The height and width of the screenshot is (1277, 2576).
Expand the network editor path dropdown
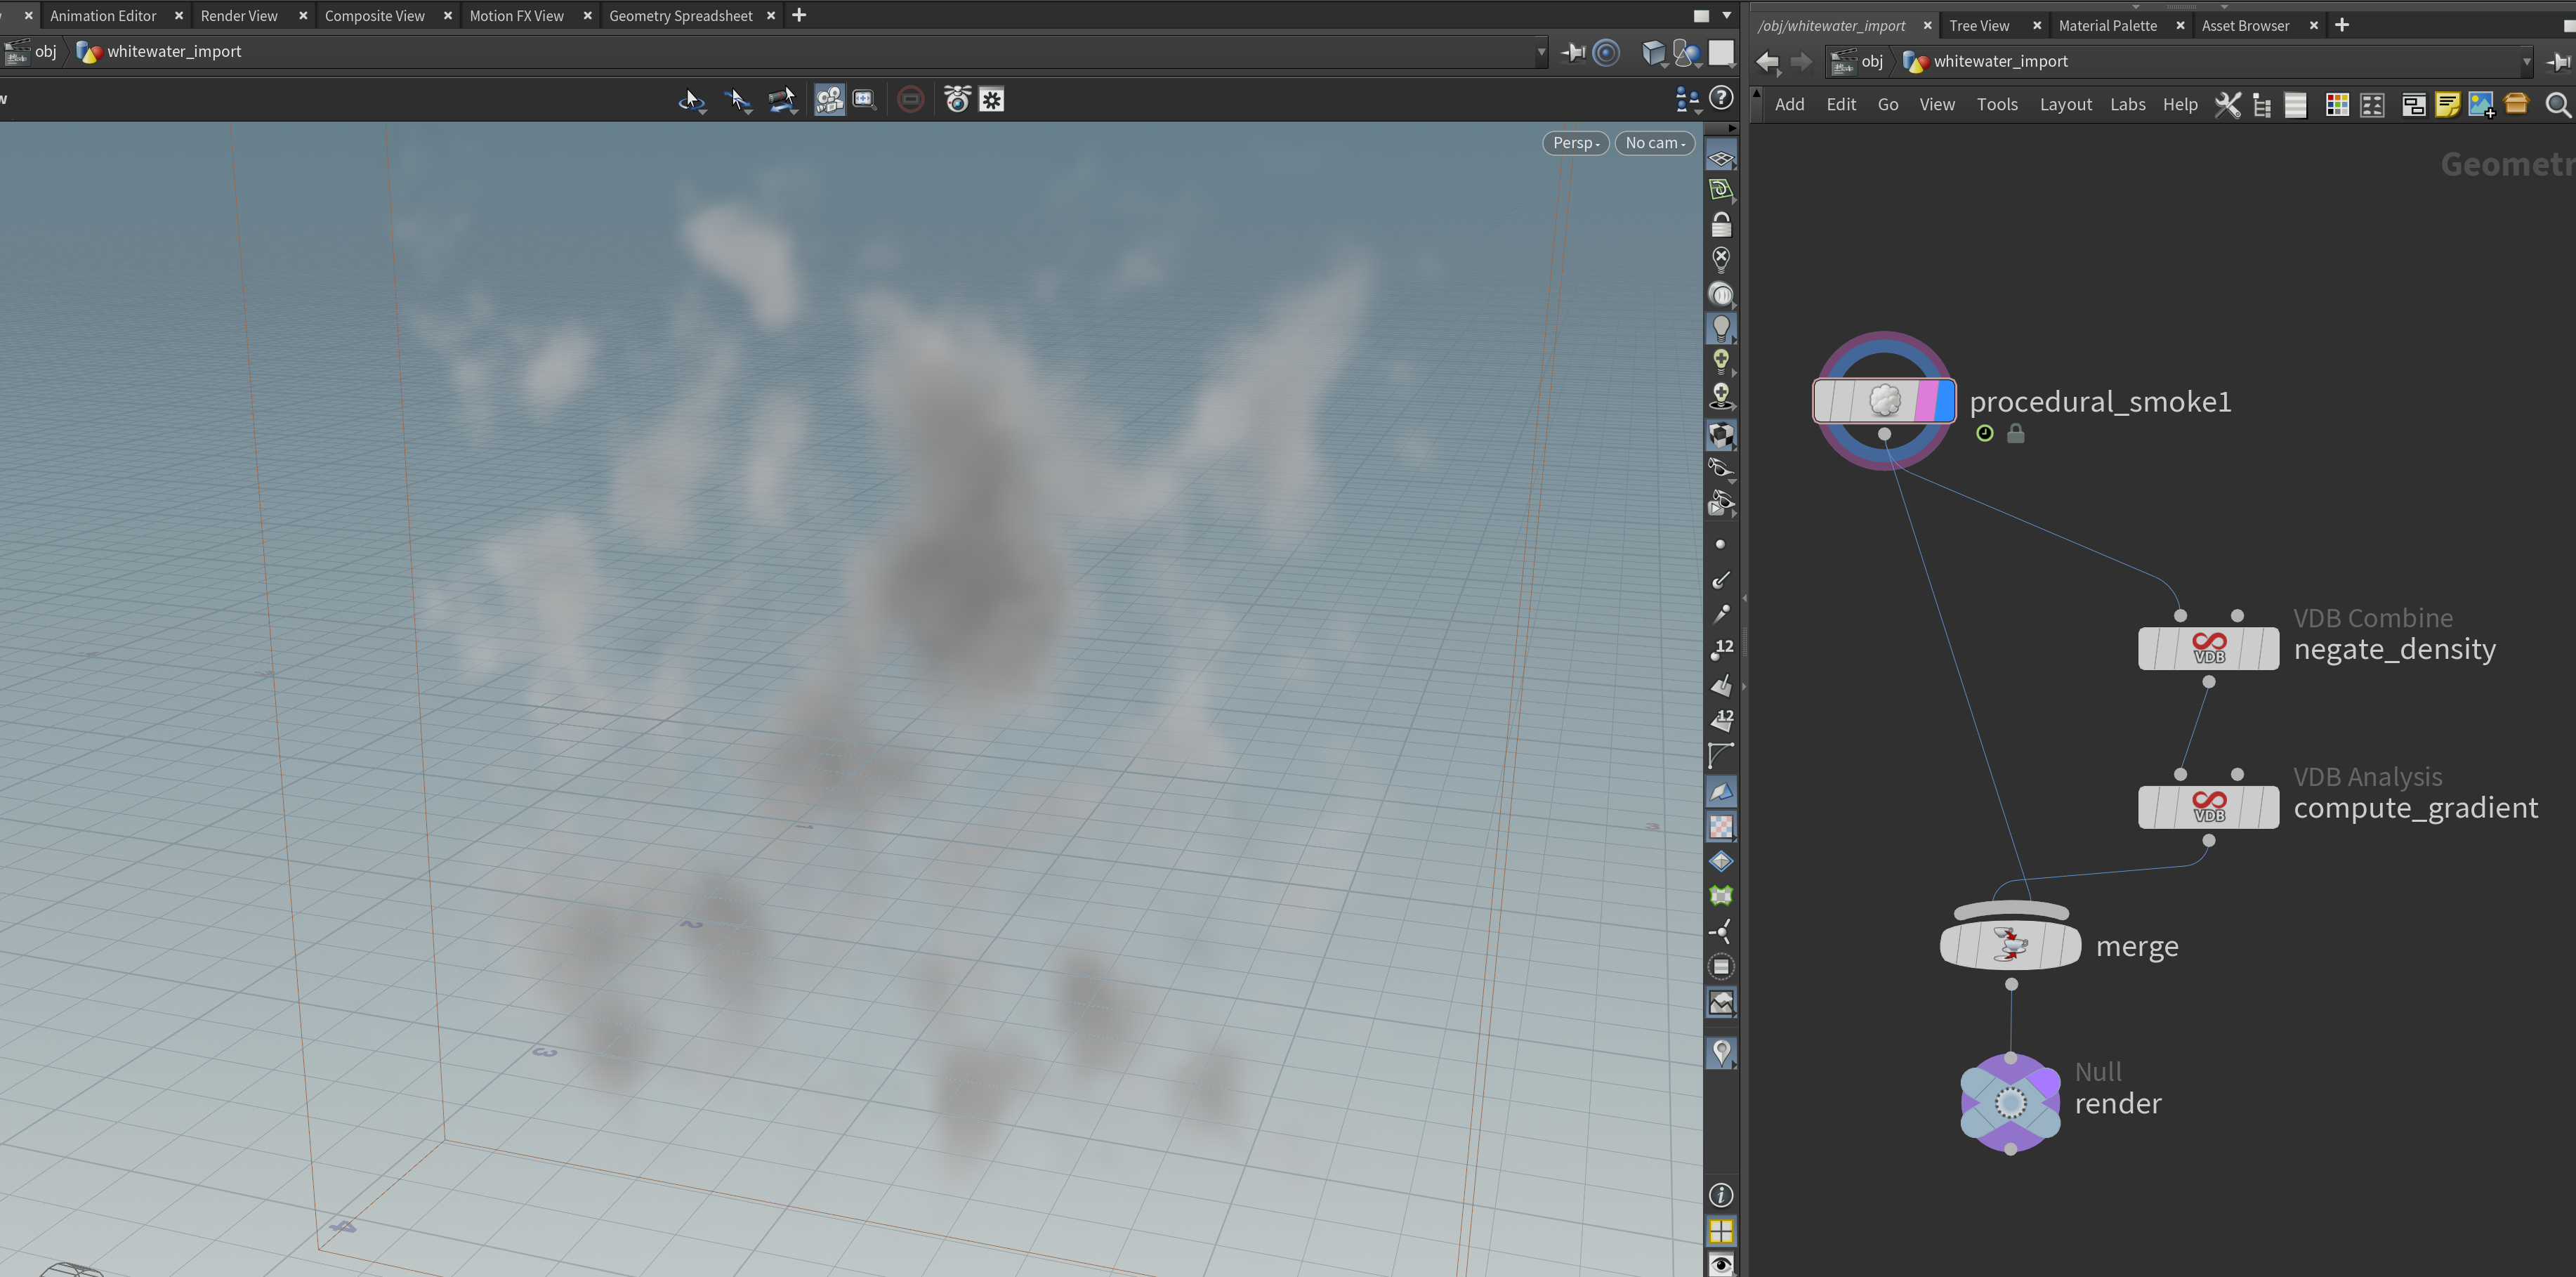pyautogui.click(x=2526, y=62)
